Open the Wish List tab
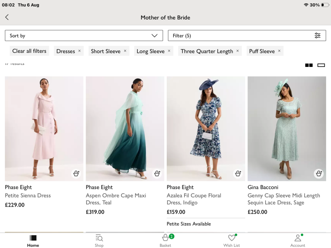 click(232, 241)
